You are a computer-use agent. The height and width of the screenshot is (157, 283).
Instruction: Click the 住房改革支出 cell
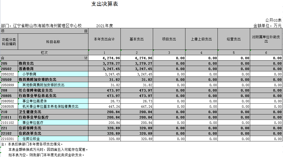coord(53,134)
